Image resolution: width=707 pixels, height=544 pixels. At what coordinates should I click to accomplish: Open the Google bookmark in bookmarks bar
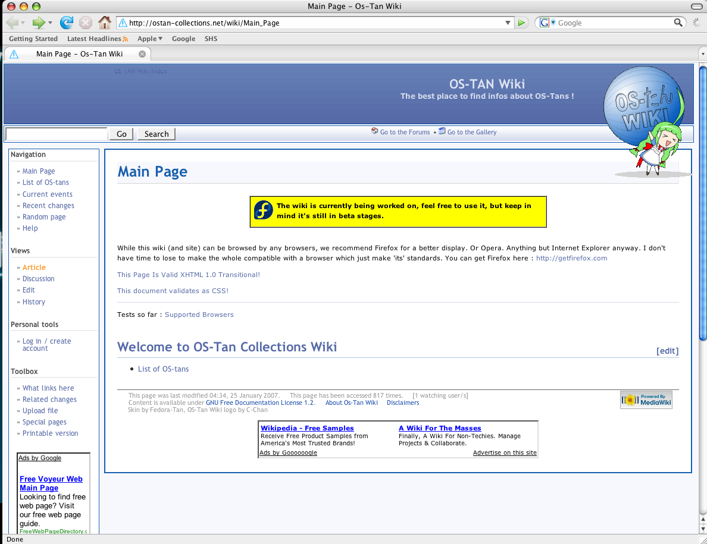[183, 39]
